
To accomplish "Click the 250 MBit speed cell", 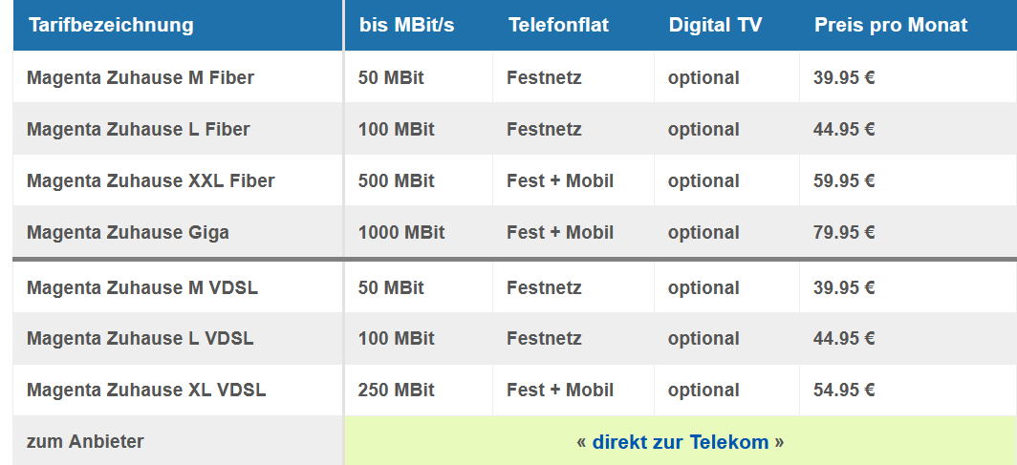I will [396, 390].
